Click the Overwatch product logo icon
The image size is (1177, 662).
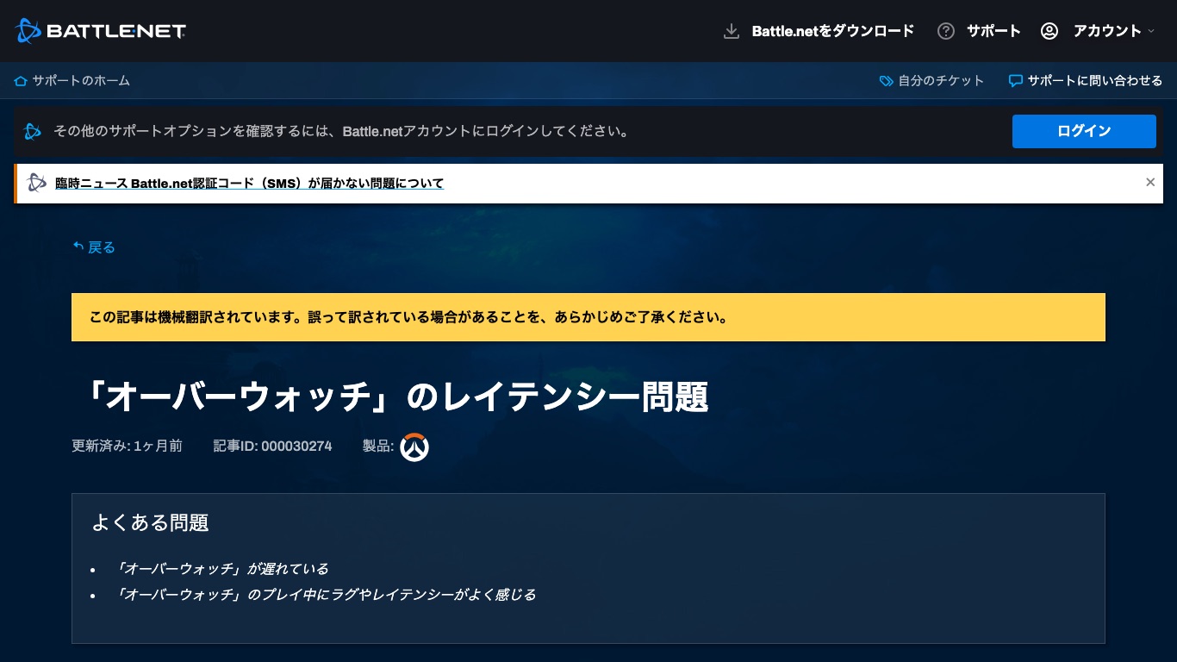(414, 447)
